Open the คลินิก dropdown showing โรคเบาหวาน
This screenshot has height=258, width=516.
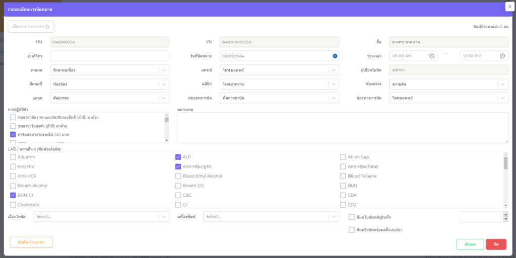pyautogui.click(x=333, y=84)
